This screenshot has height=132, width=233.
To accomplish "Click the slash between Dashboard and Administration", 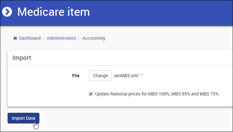I will pyautogui.click(x=44, y=38).
